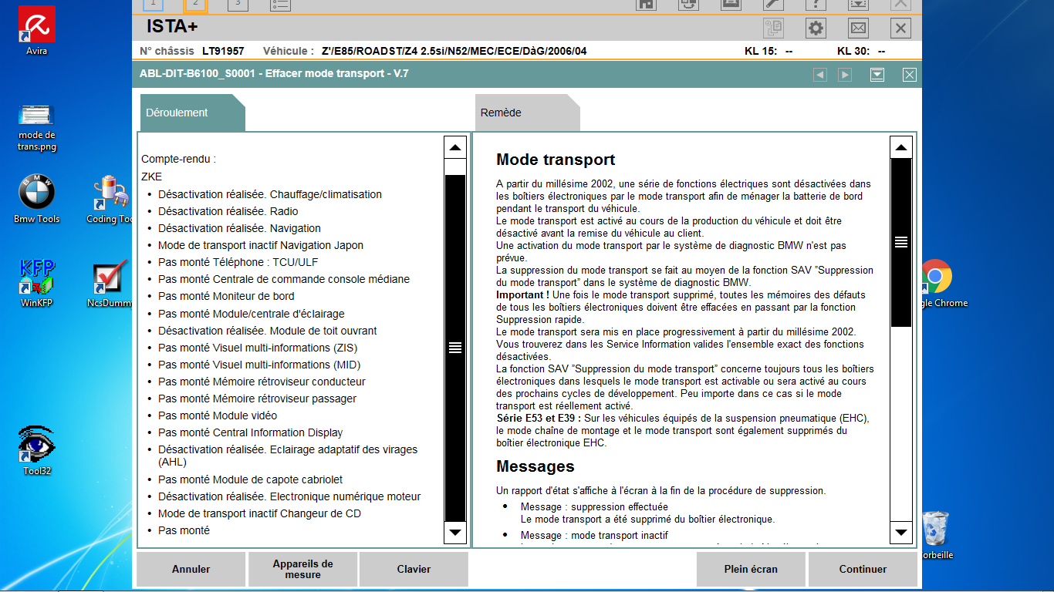
Task: Click the ZKE entry in Compte-rendu
Action: click(152, 177)
